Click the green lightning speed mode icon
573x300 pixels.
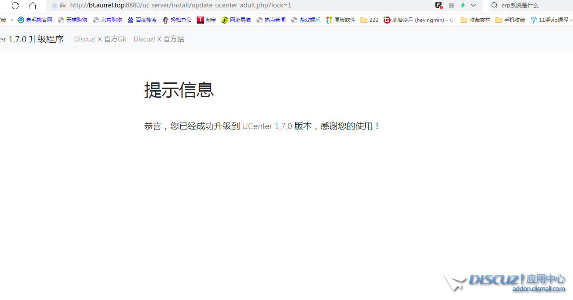pyautogui.click(x=463, y=5)
